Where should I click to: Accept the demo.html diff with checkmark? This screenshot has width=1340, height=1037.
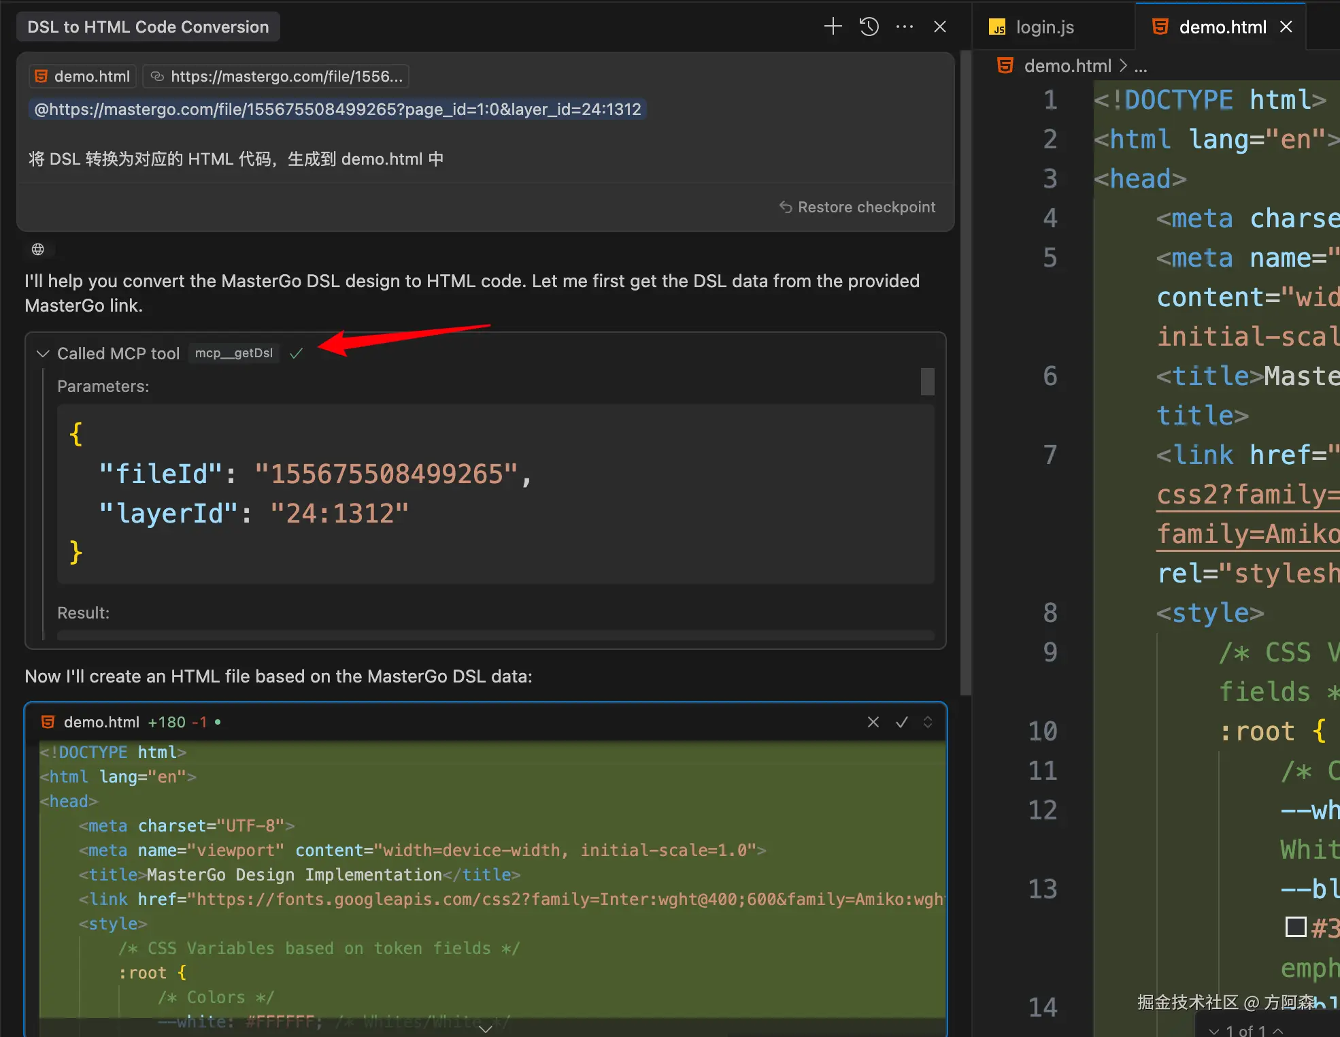coord(902,722)
